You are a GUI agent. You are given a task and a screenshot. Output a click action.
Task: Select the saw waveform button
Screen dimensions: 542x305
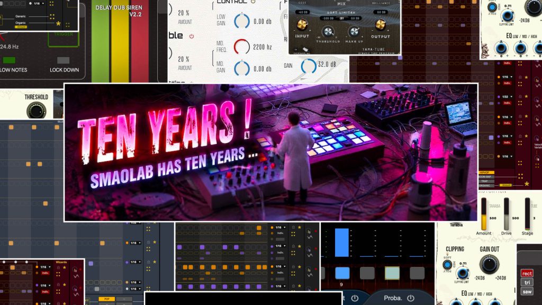[x=527, y=292]
